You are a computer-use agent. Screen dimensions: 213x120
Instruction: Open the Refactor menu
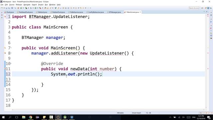coord(19,5)
